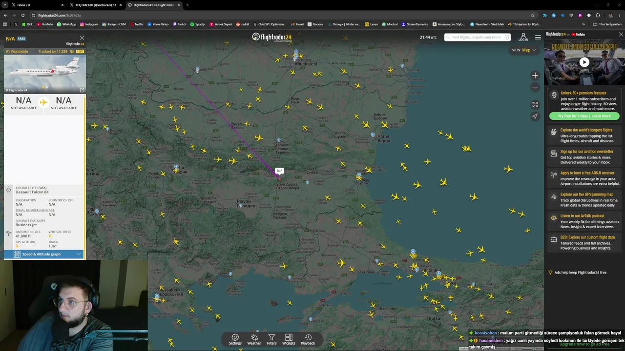Zoom in on the map with plus button
The height and width of the screenshot is (351, 625).
click(x=535, y=75)
